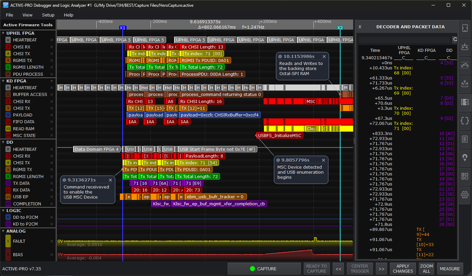Open the grid layout icon in sidebar
Image resolution: width=472 pixels, height=276 pixels.
pyautogui.click(x=465, y=176)
